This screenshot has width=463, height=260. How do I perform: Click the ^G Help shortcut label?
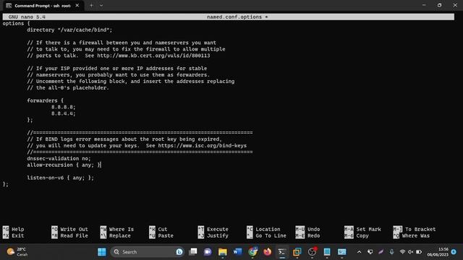14,229
